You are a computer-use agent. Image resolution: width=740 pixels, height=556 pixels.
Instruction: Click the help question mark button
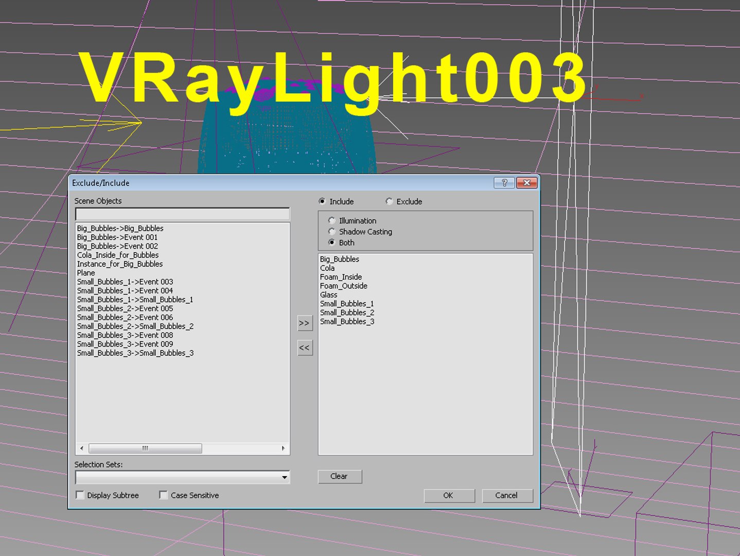pyautogui.click(x=504, y=183)
